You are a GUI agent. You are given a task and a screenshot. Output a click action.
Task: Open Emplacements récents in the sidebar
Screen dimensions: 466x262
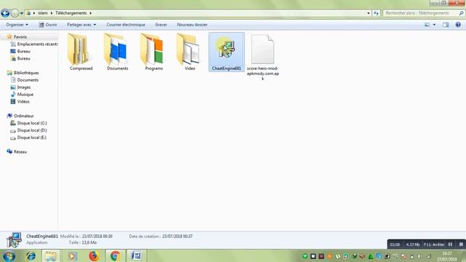click(x=37, y=44)
